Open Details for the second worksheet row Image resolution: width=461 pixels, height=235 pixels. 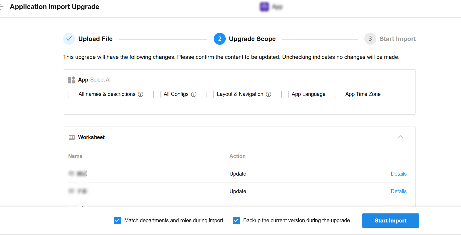click(x=398, y=191)
